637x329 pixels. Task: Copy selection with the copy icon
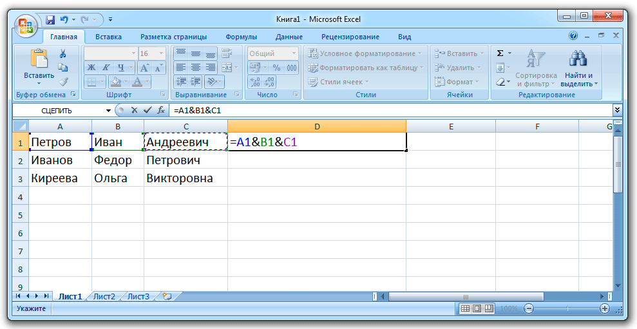63,68
